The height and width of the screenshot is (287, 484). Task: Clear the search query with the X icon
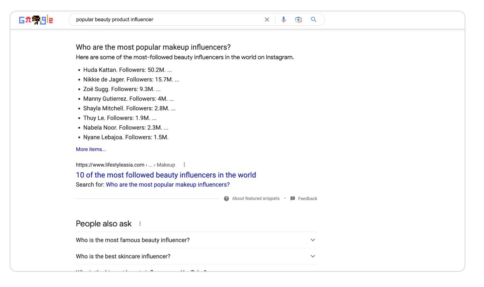(x=267, y=20)
